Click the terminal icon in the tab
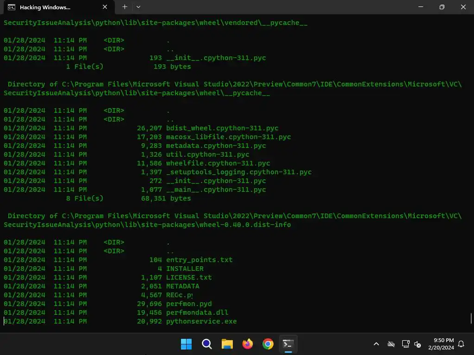The width and height of the screenshot is (474, 355). point(12,7)
